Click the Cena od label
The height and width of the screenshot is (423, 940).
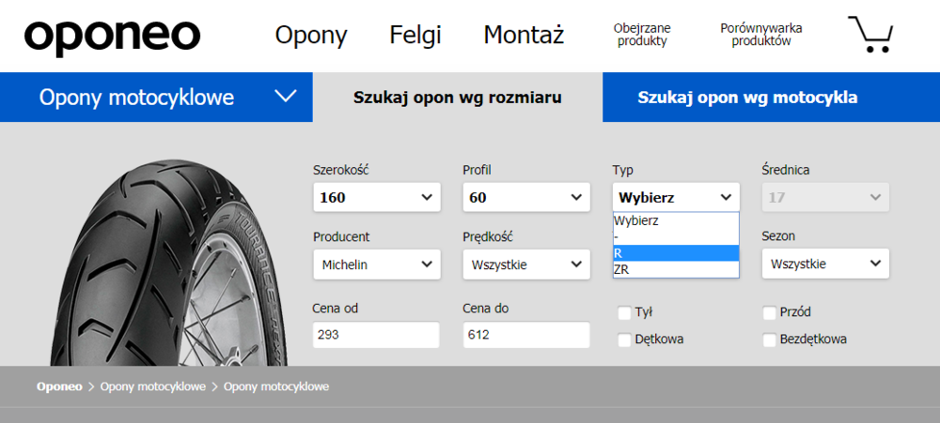point(336,309)
